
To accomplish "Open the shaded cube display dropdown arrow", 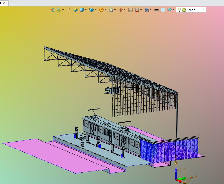I will [86, 10].
